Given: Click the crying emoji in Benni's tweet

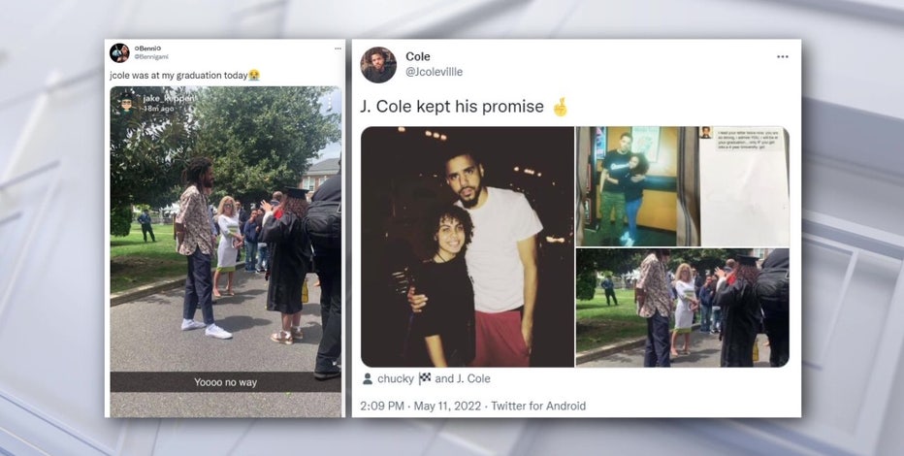Looking at the screenshot, I should pyautogui.click(x=254, y=75).
